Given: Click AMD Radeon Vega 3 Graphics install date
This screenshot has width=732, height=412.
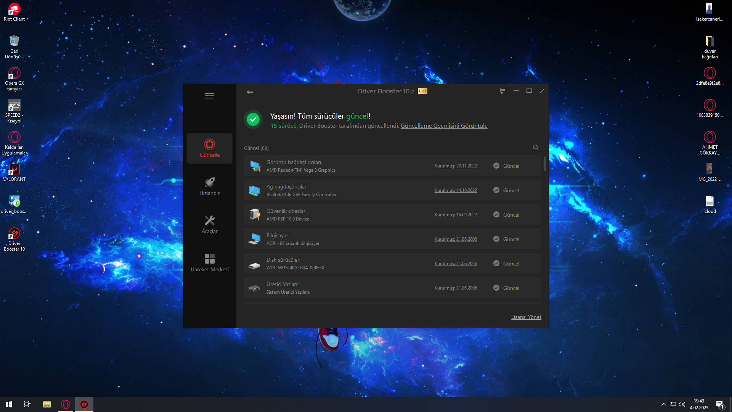Looking at the screenshot, I should pyautogui.click(x=456, y=166).
